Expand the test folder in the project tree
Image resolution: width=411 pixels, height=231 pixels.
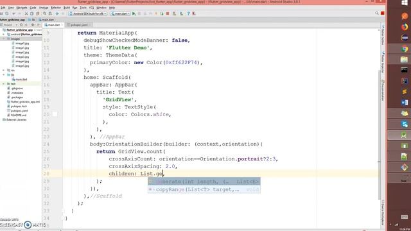pos(4,84)
